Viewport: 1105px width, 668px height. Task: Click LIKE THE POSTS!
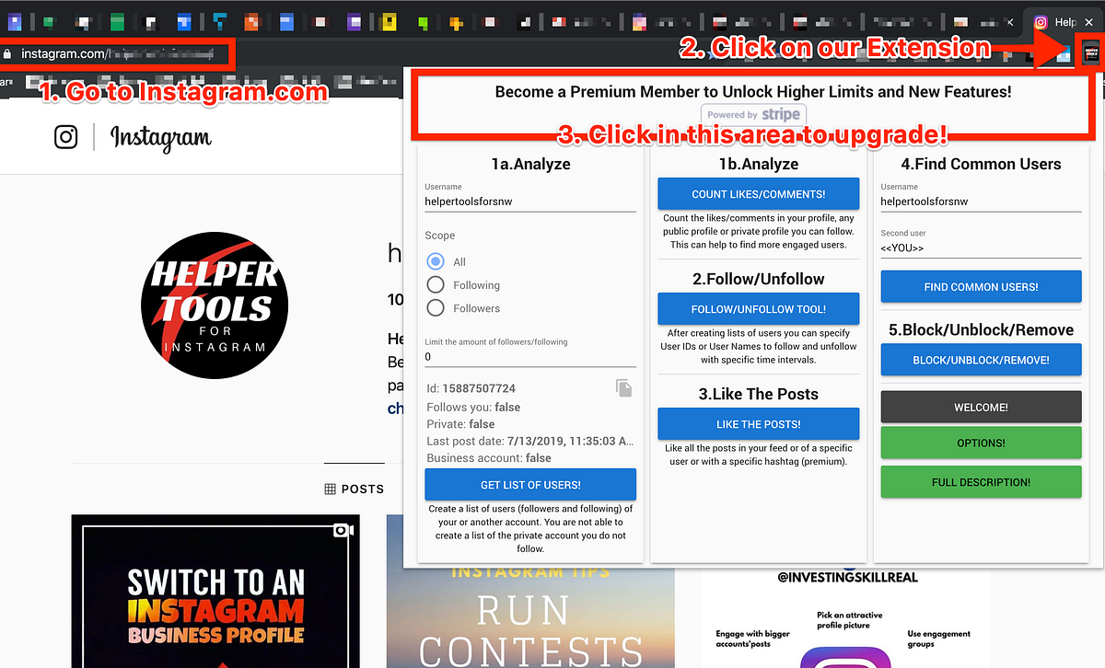point(758,424)
